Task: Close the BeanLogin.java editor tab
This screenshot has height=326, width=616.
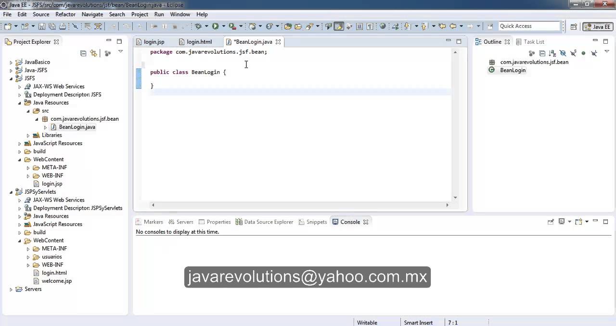Action: [x=278, y=42]
